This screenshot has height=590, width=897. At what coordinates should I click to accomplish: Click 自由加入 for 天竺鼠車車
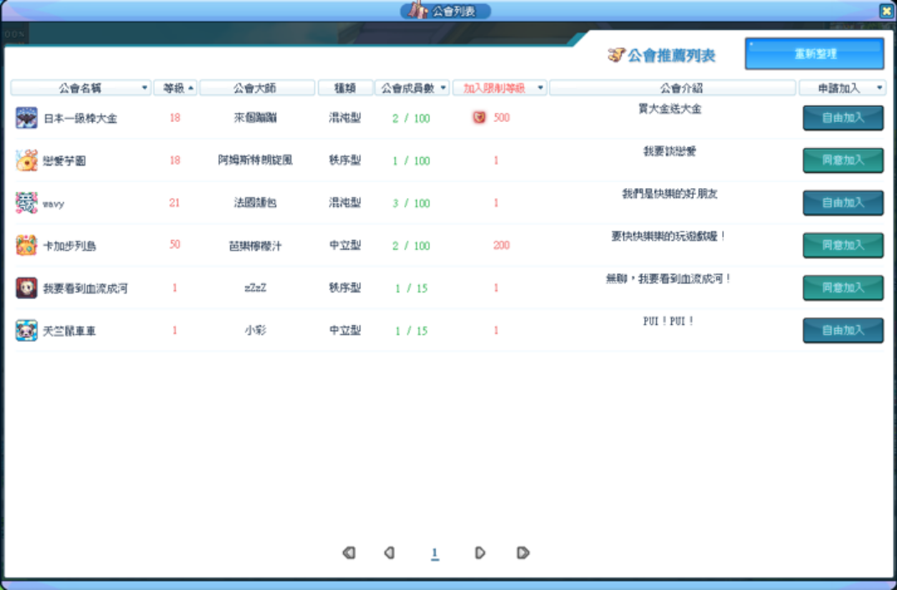843,330
